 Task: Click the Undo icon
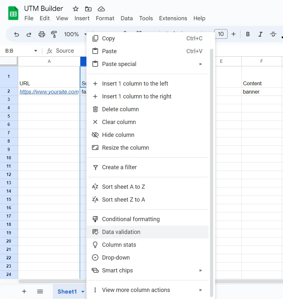coord(16,34)
